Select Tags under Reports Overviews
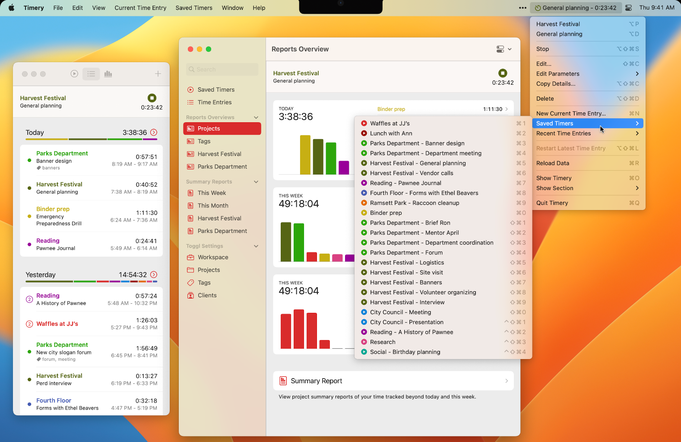The height and width of the screenshot is (442, 681). click(222, 141)
